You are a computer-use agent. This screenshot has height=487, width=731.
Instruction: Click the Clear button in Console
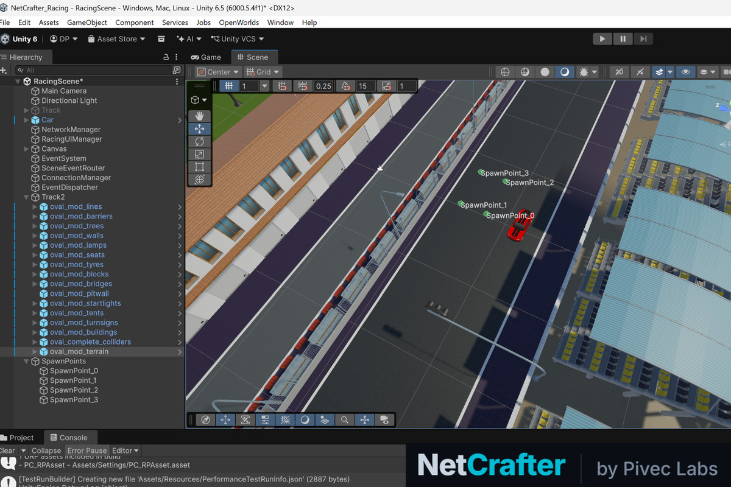(7, 450)
